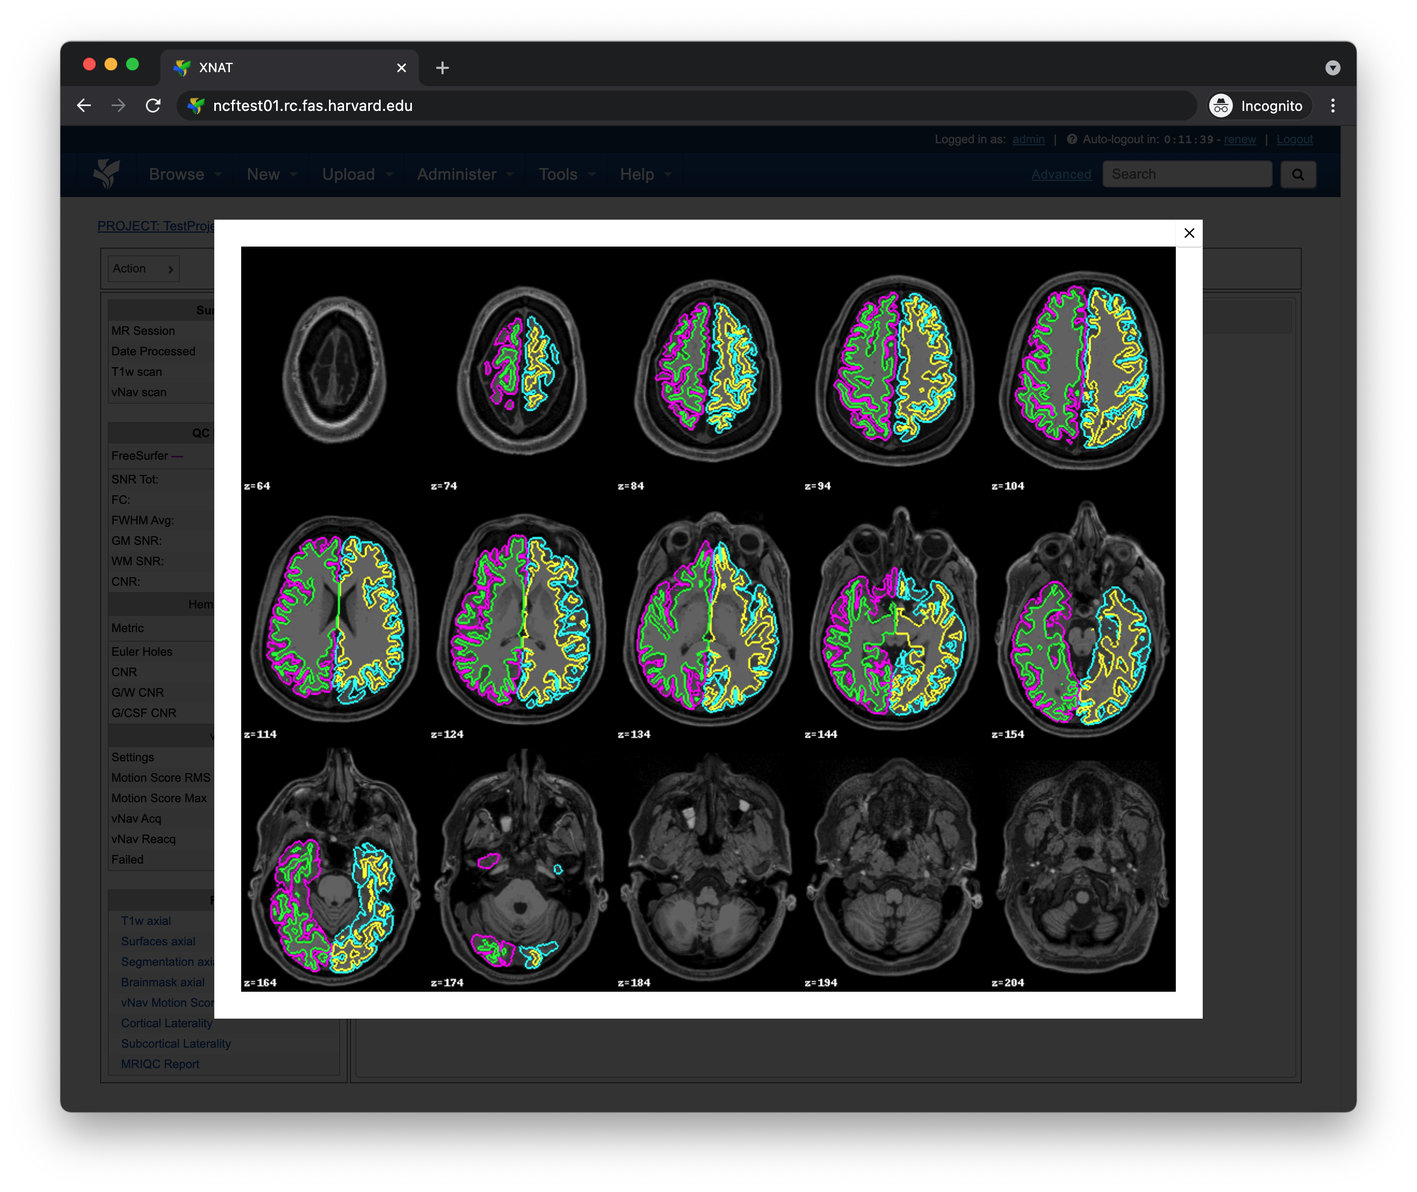The image size is (1417, 1192).
Task: Close the XNAT browser tab
Action: 402,68
